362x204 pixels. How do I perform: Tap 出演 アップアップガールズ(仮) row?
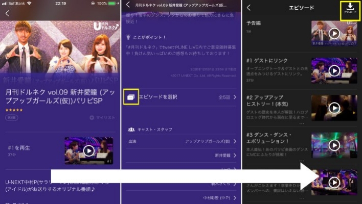coord(181,141)
